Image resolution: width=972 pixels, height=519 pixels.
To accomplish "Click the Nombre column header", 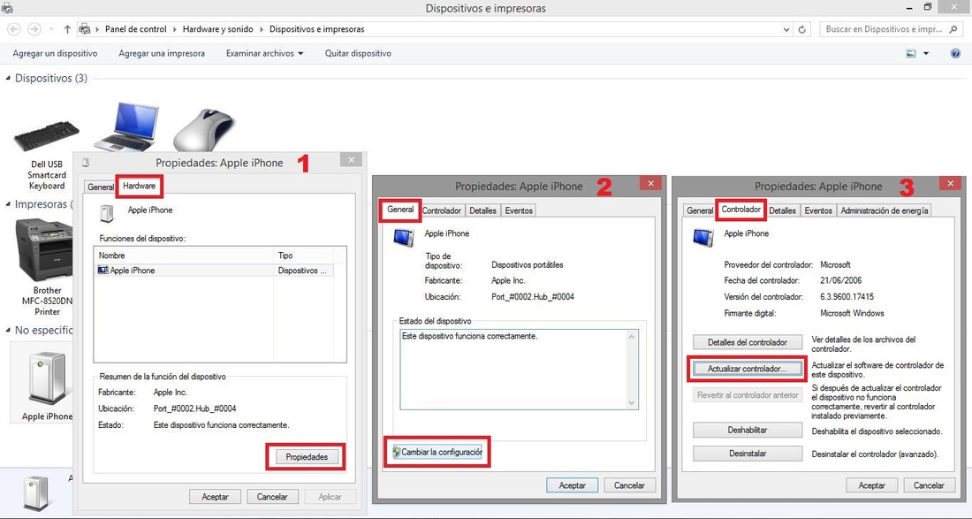I will [185, 256].
